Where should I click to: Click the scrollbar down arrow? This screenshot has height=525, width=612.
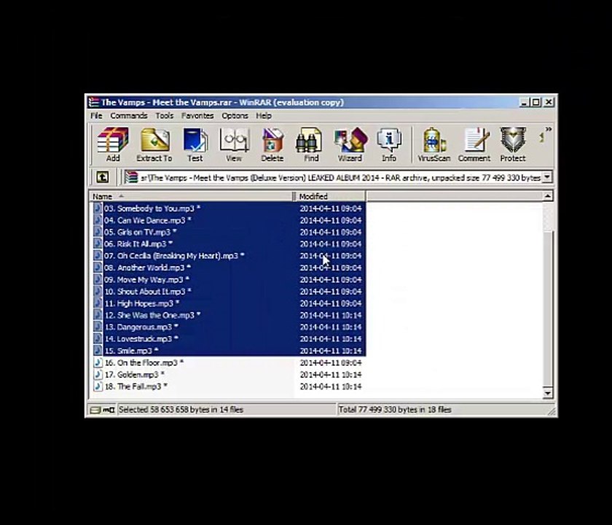tap(548, 393)
